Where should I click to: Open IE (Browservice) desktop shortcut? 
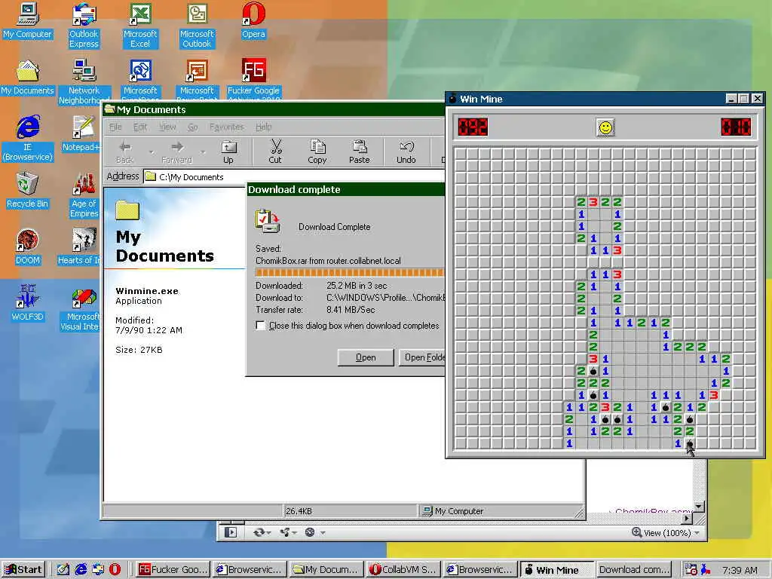tap(28, 139)
